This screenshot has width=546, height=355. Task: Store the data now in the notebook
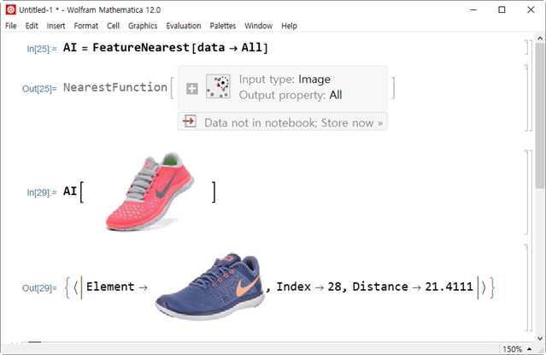click(x=294, y=122)
